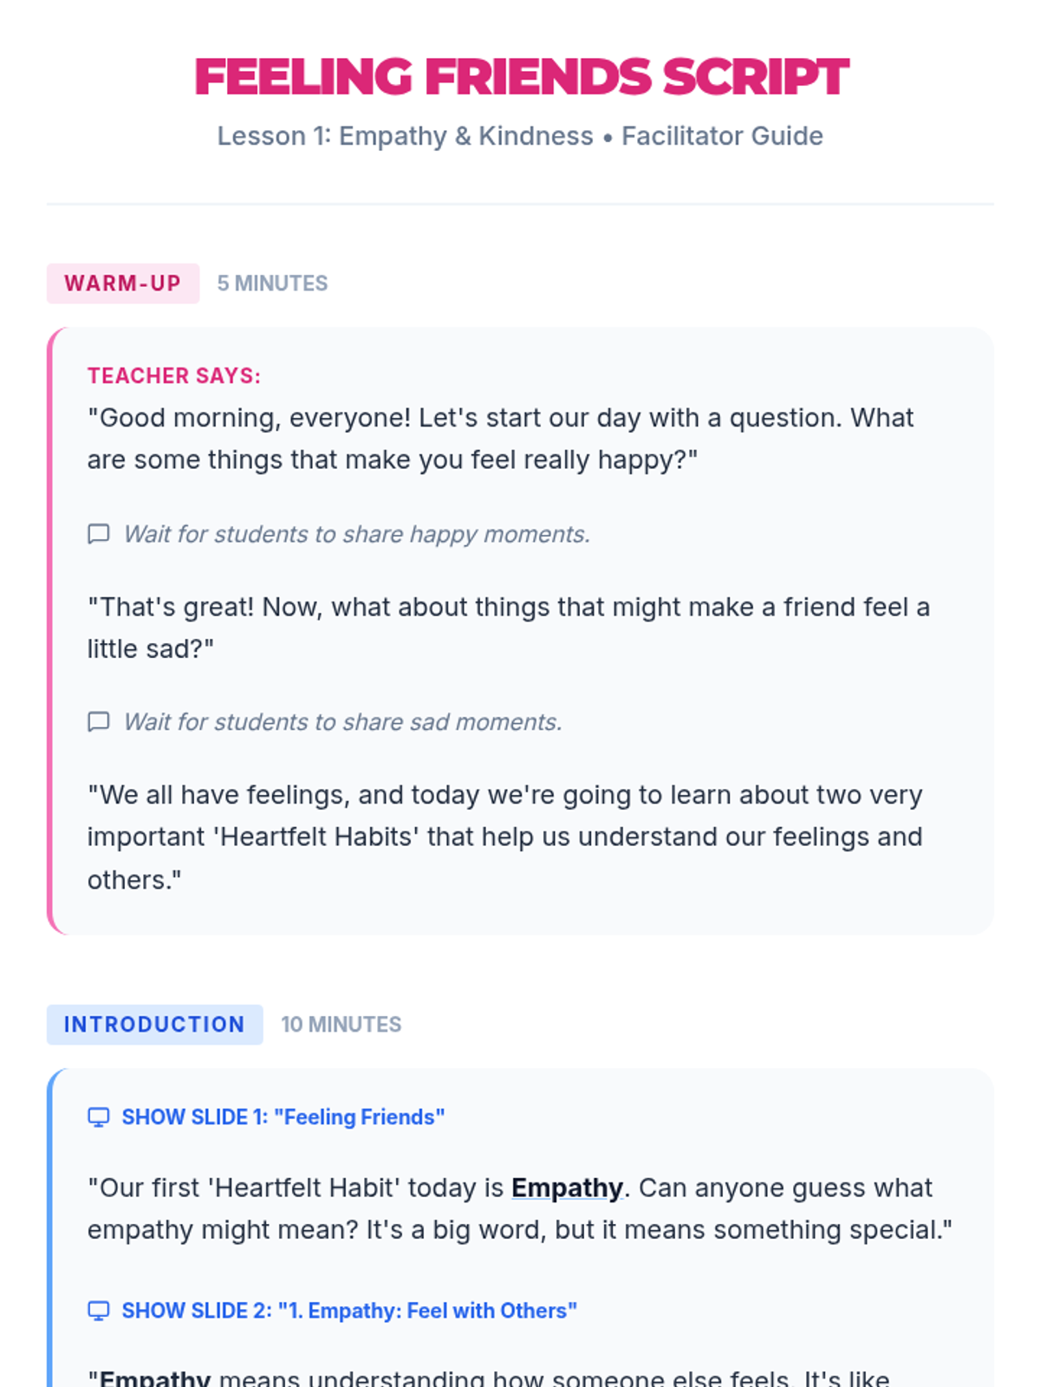The height and width of the screenshot is (1387, 1040).
Task: Click the monitor icon next to SHOW SLIDE 2
Action: [x=99, y=1311]
